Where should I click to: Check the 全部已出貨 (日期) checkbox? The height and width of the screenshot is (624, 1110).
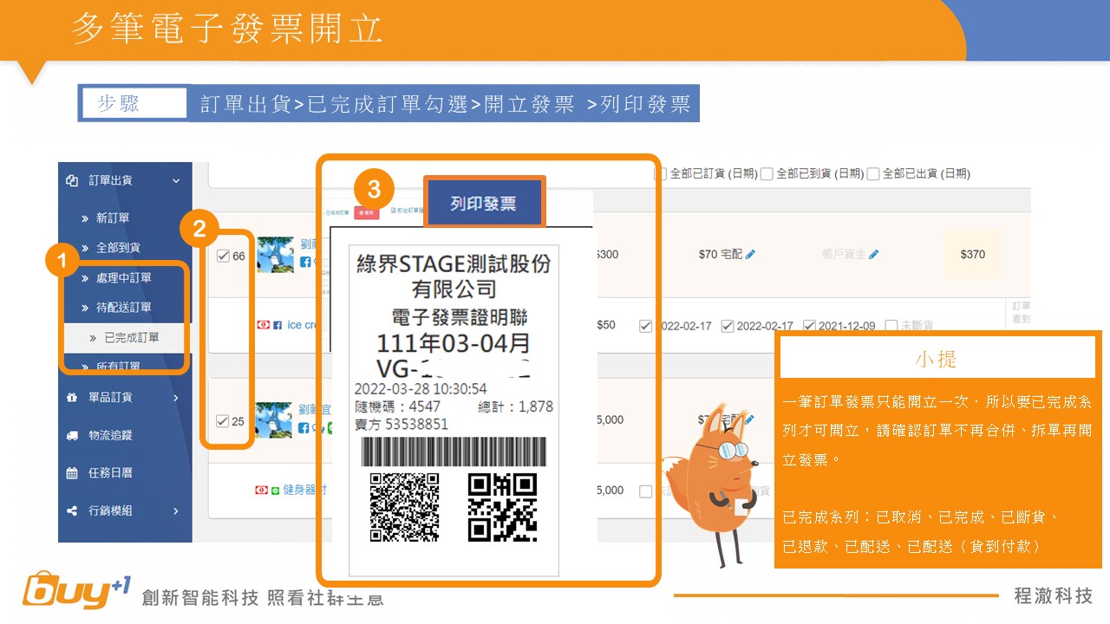click(873, 174)
